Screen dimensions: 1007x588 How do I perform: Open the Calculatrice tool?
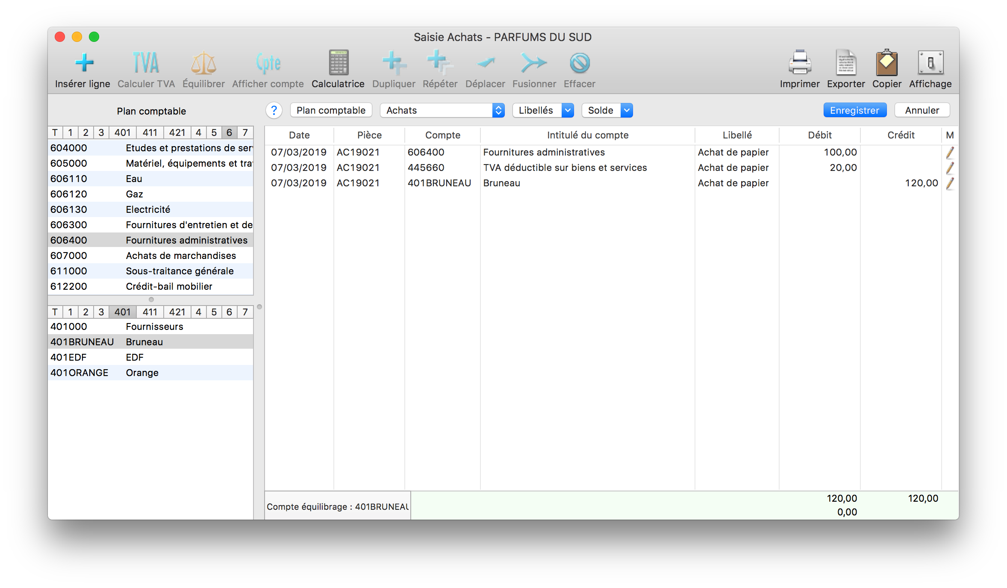point(338,63)
